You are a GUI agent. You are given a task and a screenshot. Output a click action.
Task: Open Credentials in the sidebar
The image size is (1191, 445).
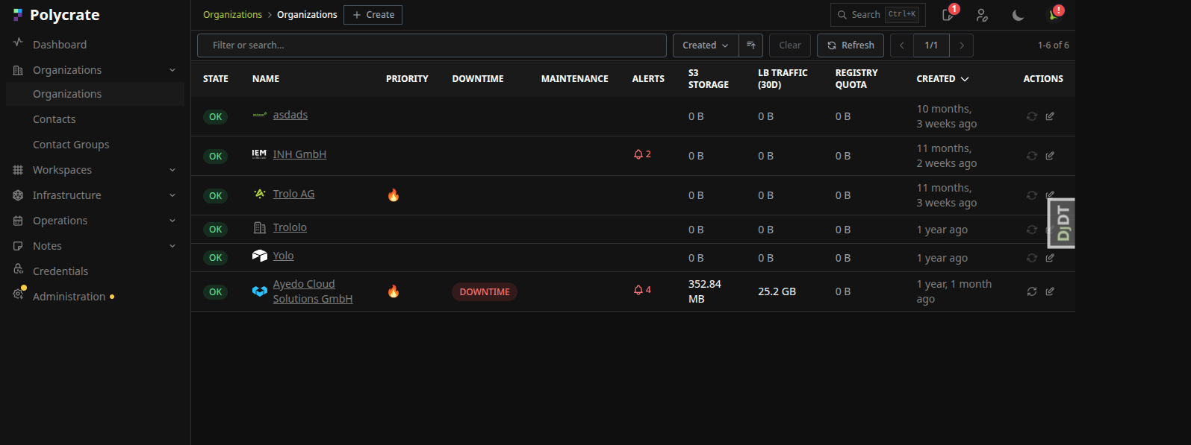[x=60, y=271]
